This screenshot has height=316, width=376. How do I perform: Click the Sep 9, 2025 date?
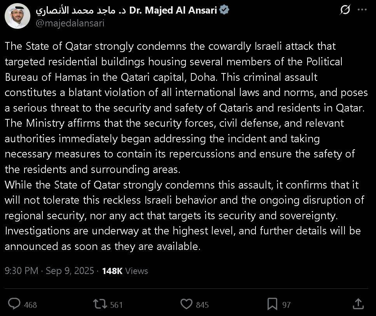point(70,271)
